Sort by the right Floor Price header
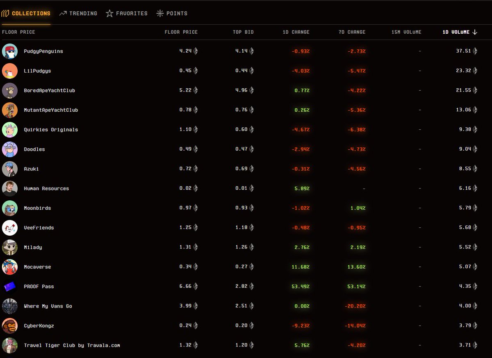Screen dimensions: 492x358 tap(181, 32)
